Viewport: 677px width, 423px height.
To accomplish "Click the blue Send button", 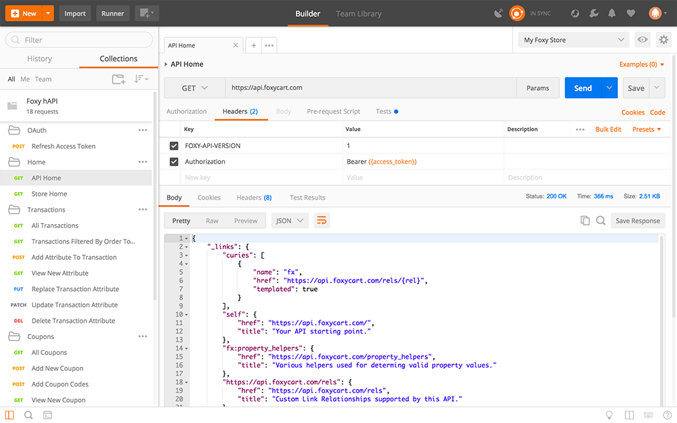I will (x=583, y=88).
